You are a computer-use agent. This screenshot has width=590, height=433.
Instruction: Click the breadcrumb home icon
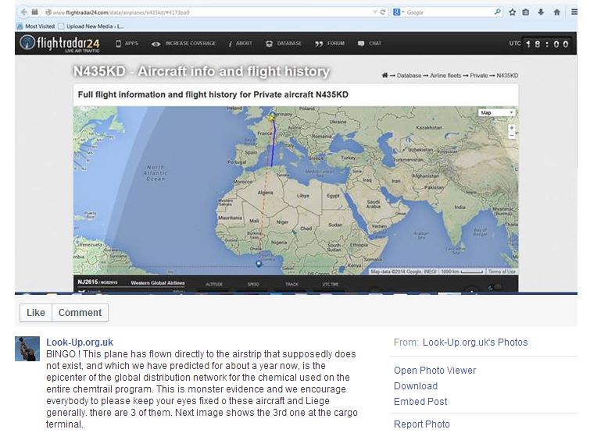(x=385, y=76)
